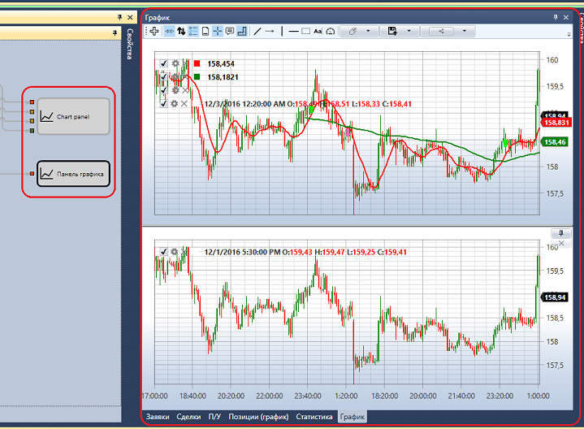Uncheck the 12/1/2016 lower chart checkbox

pos(163,252)
